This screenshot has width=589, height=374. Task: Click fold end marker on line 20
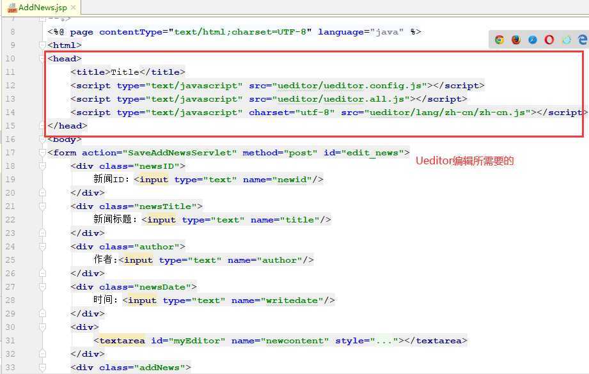point(42,193)
